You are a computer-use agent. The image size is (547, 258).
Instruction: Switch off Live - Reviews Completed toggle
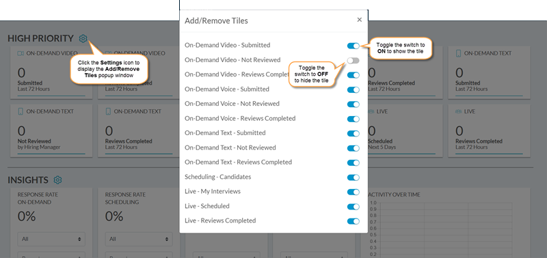coord(353,221)
